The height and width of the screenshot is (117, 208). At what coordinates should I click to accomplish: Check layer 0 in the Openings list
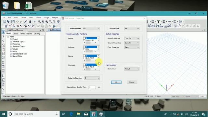tap(84, 65)
